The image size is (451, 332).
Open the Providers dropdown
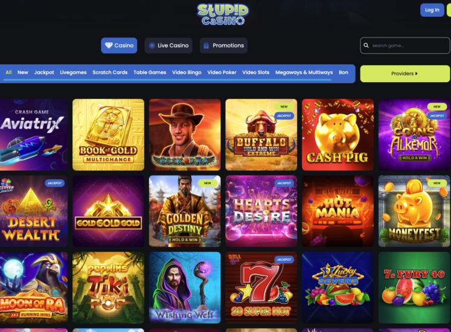(x=405, y=74)
